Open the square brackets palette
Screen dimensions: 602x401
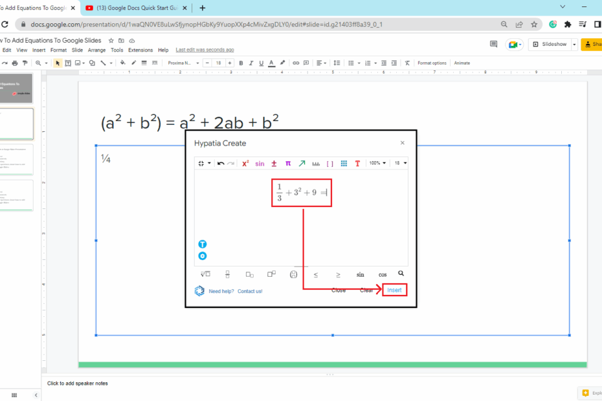(x=329, y=164)
